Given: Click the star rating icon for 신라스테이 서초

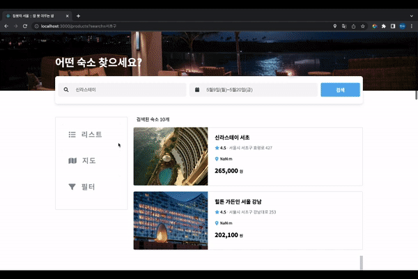Looking at the screenshot, I should click(217, 148).
